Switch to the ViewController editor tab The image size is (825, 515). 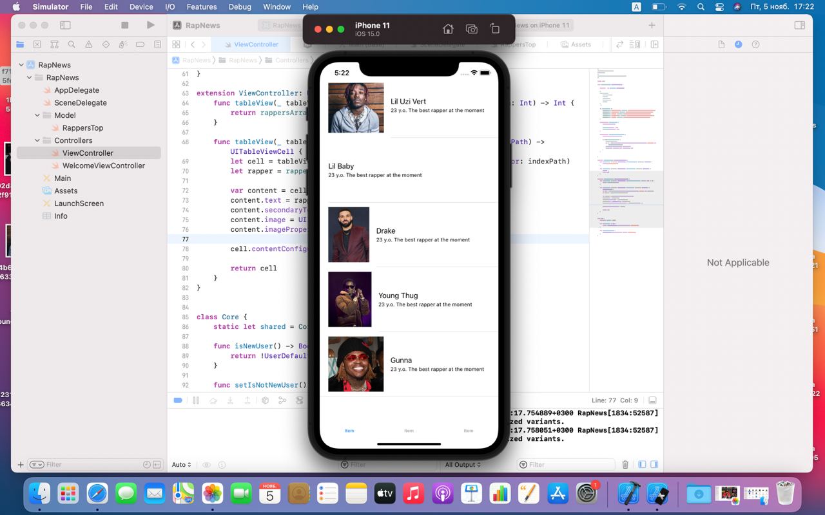pos(256,44)
